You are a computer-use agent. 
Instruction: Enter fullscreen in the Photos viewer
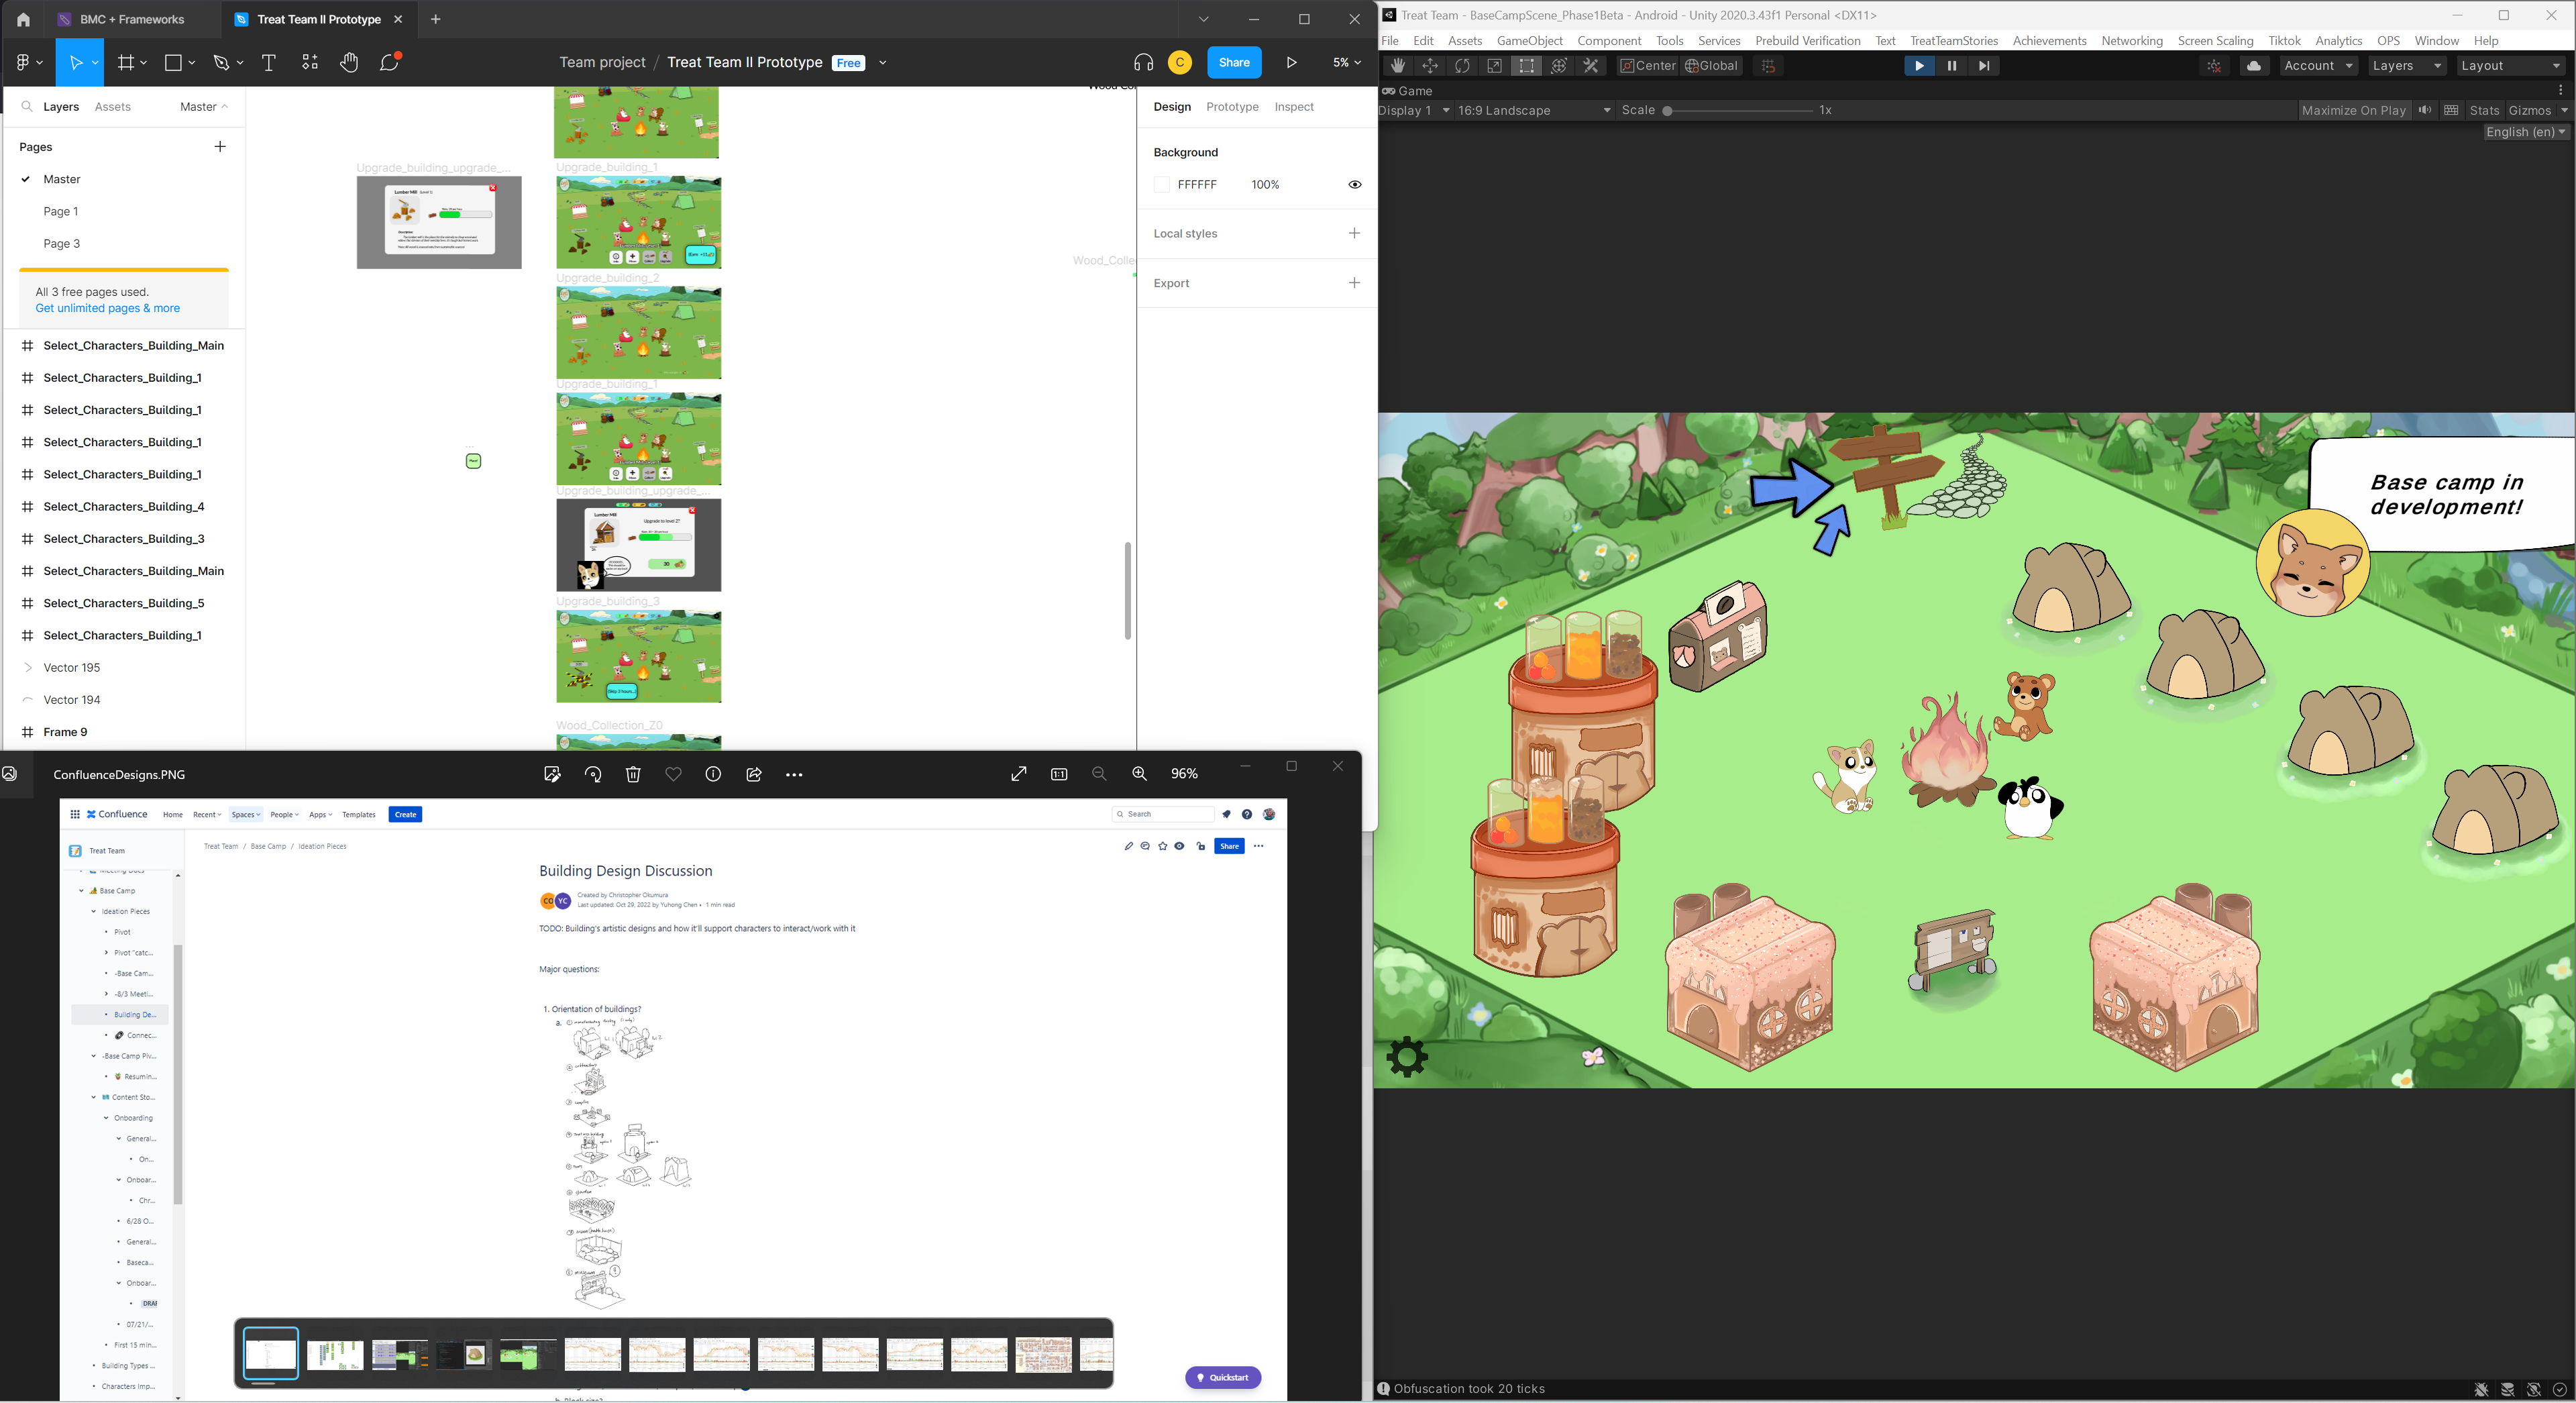pos(1019,774)
